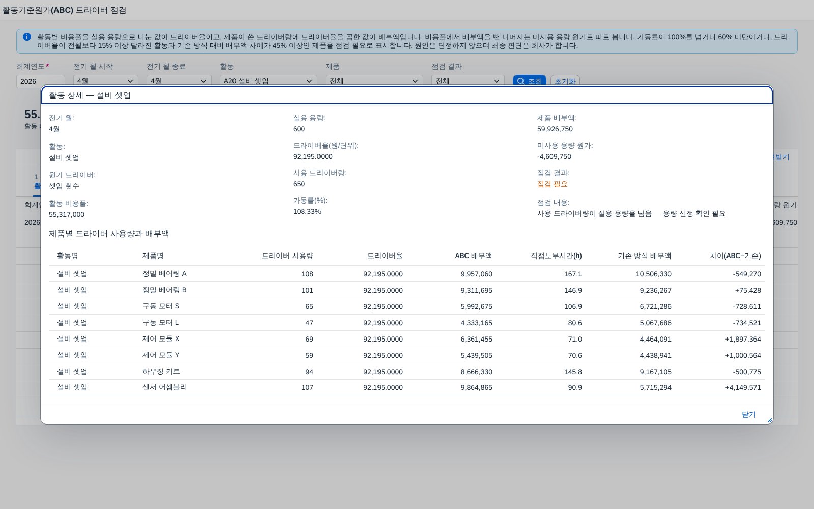
Task: Click the 초기화 button
Action: point(565,81)
